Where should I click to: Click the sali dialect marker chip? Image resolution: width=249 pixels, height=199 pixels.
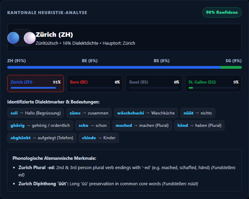click(x=35, y=113)
